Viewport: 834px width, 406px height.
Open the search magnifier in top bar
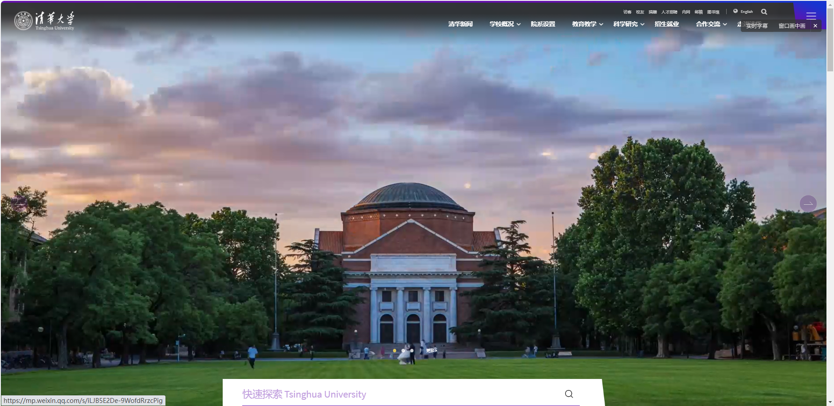click(x=764, y=12)
